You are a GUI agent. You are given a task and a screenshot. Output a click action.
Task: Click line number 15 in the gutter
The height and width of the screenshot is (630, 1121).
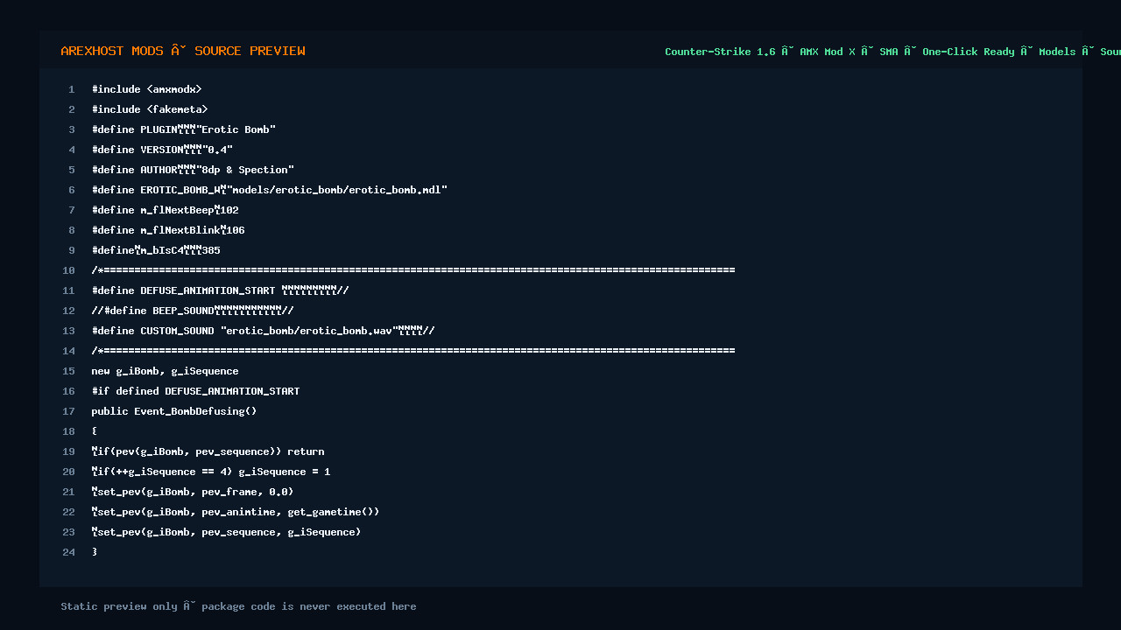click(x=69, y=371)
